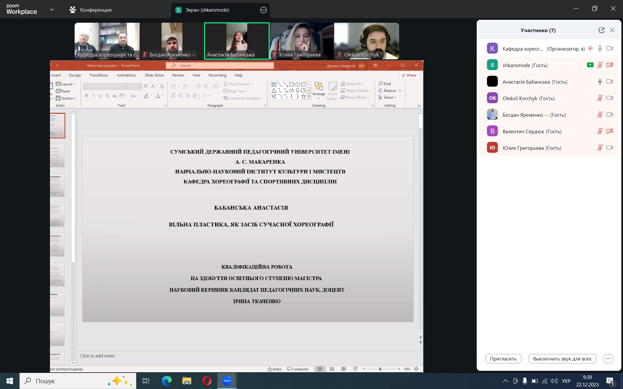Screen dimensions: 623x389
Task: Collapse the PowerPoint ribbon
Action: coord(419,106)
